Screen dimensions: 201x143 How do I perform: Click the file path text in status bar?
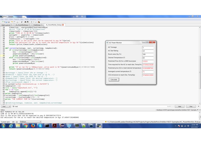click(x=154, y=122)
